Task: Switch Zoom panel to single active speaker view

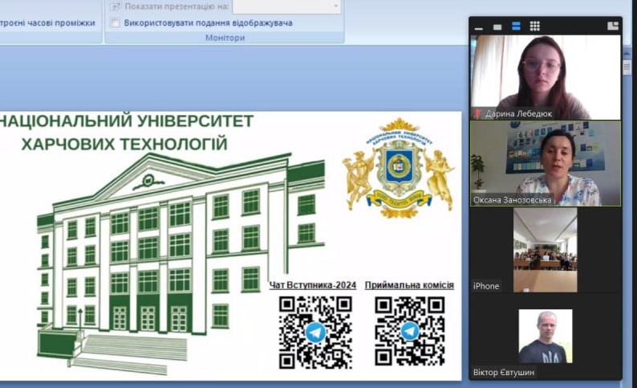Action: (x=497, y=27)
